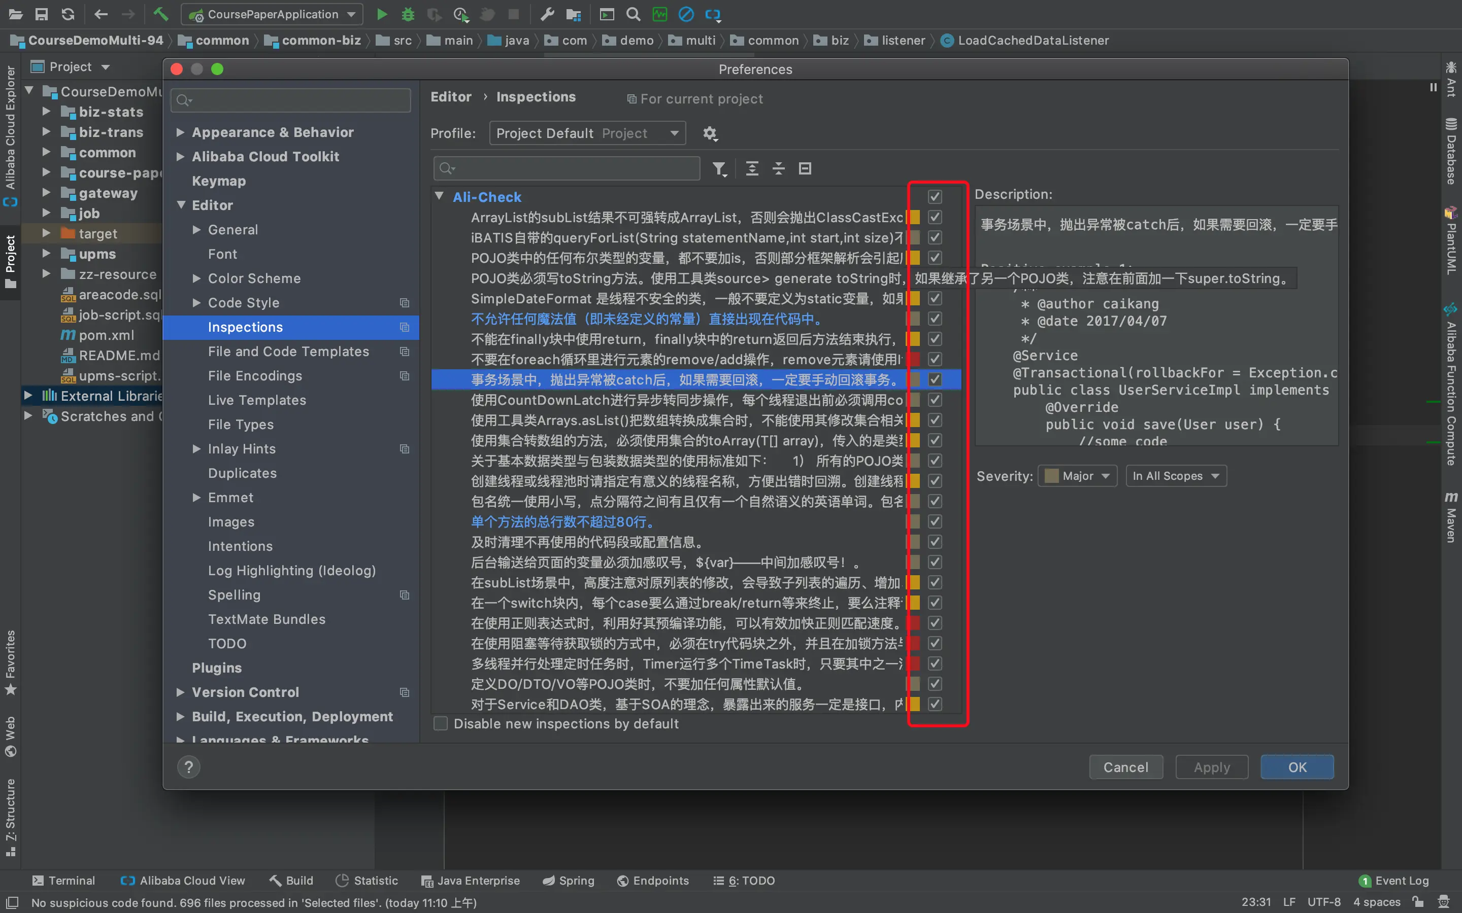Toggle checkbox for selected transaction rollback inspection

point(935,379)
